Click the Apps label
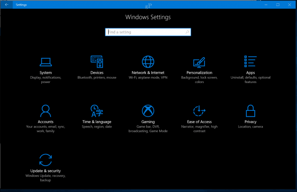Screen dimensions: 297x192 pyautogui.click(x=251, y=73)
